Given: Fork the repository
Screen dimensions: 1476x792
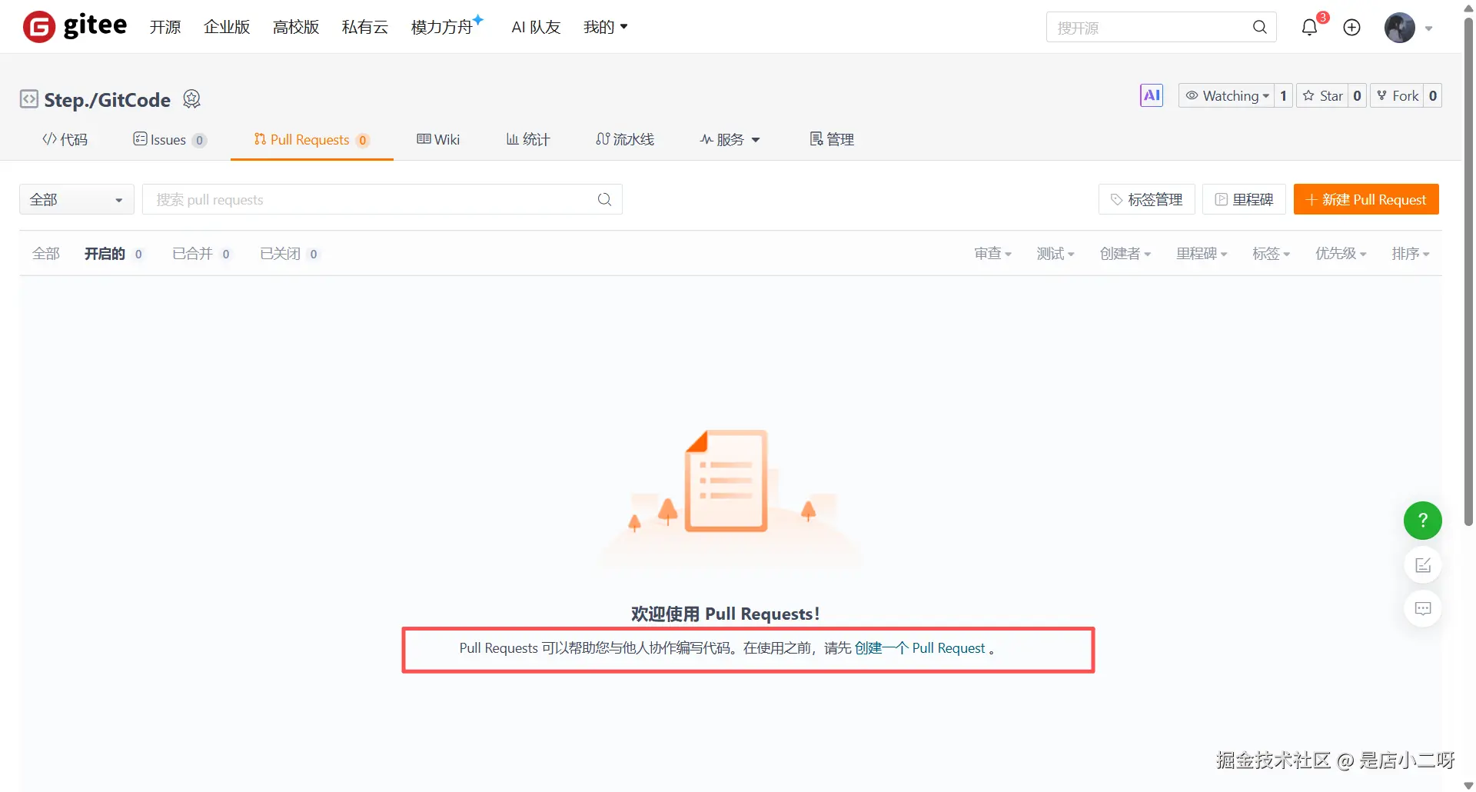Looking at the screenshot, I should 1398,95.
